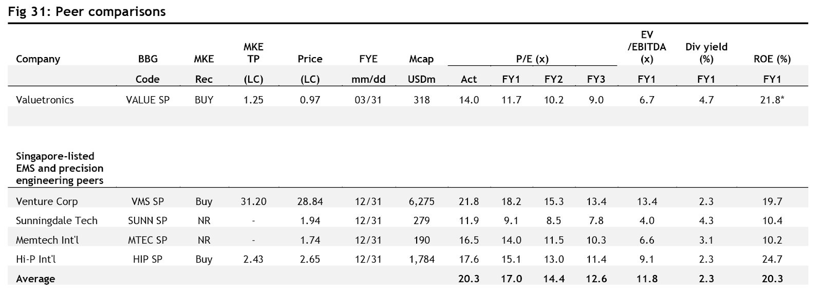
Task: Select the Singapore-listed EMS peers section heading
Action: tap(60, 168)
